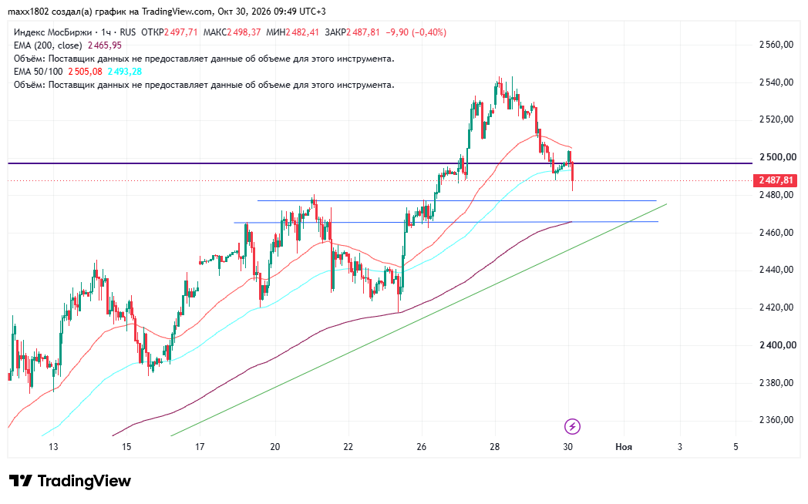The image size is (808, 504).
Task: Click the time axis label "28"
Action: (495, 447)
